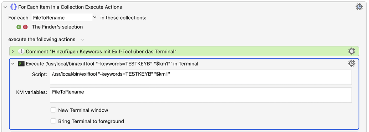The height and width of the screenshot is (132, 369).
Task: Click the For Each curly braces icon
Action: [x=14, y=7]
